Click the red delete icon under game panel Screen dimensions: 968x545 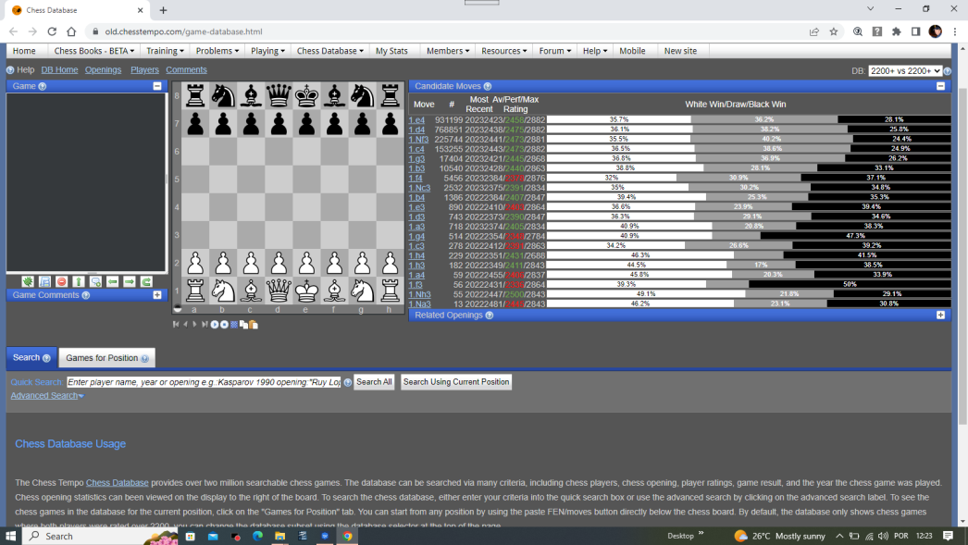tap(61, 281)
